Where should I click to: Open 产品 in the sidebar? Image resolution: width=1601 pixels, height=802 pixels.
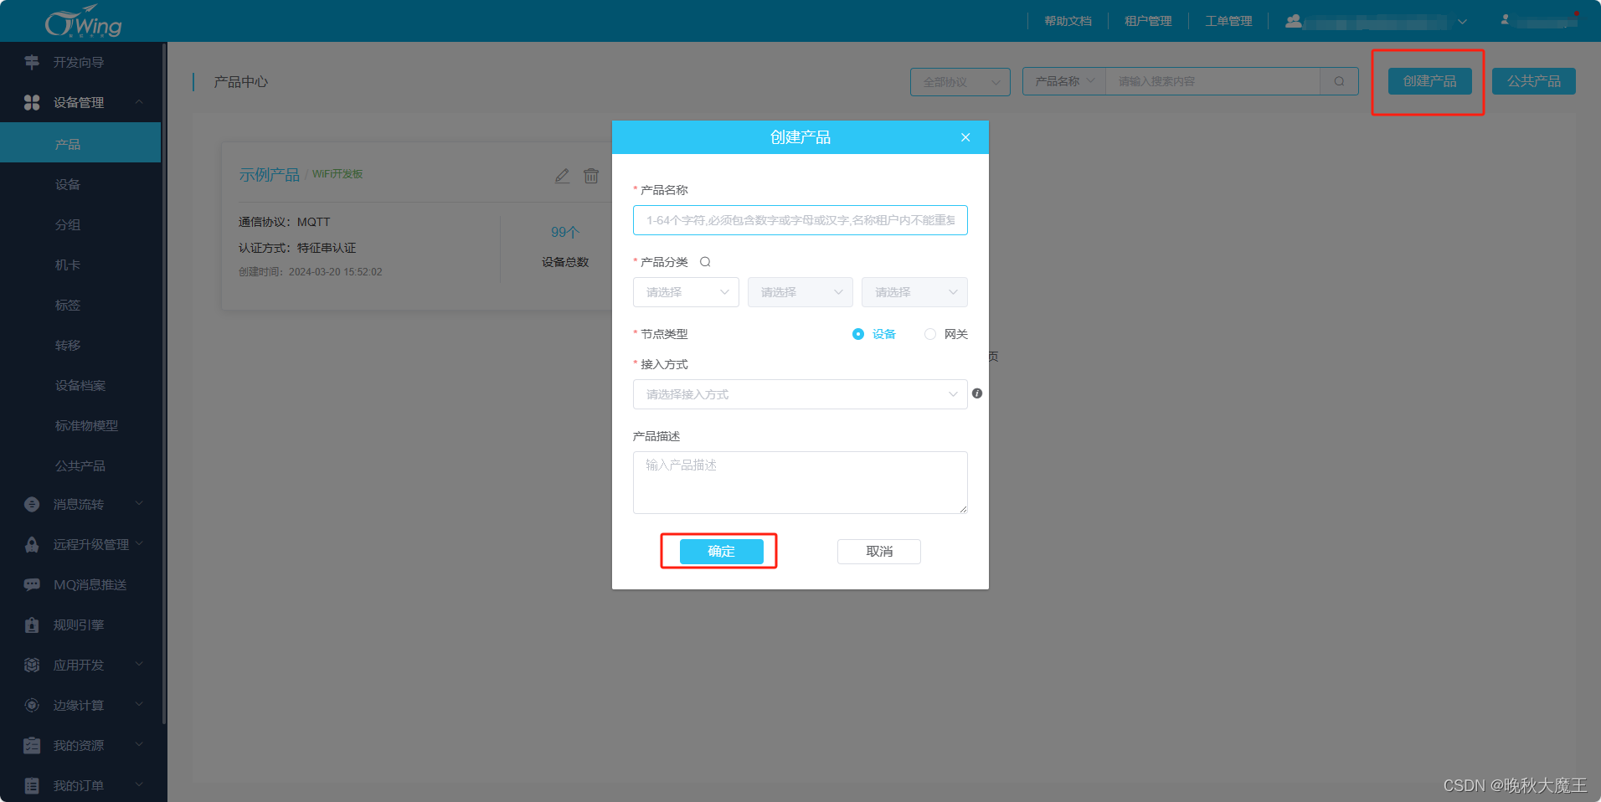[80, 144]
